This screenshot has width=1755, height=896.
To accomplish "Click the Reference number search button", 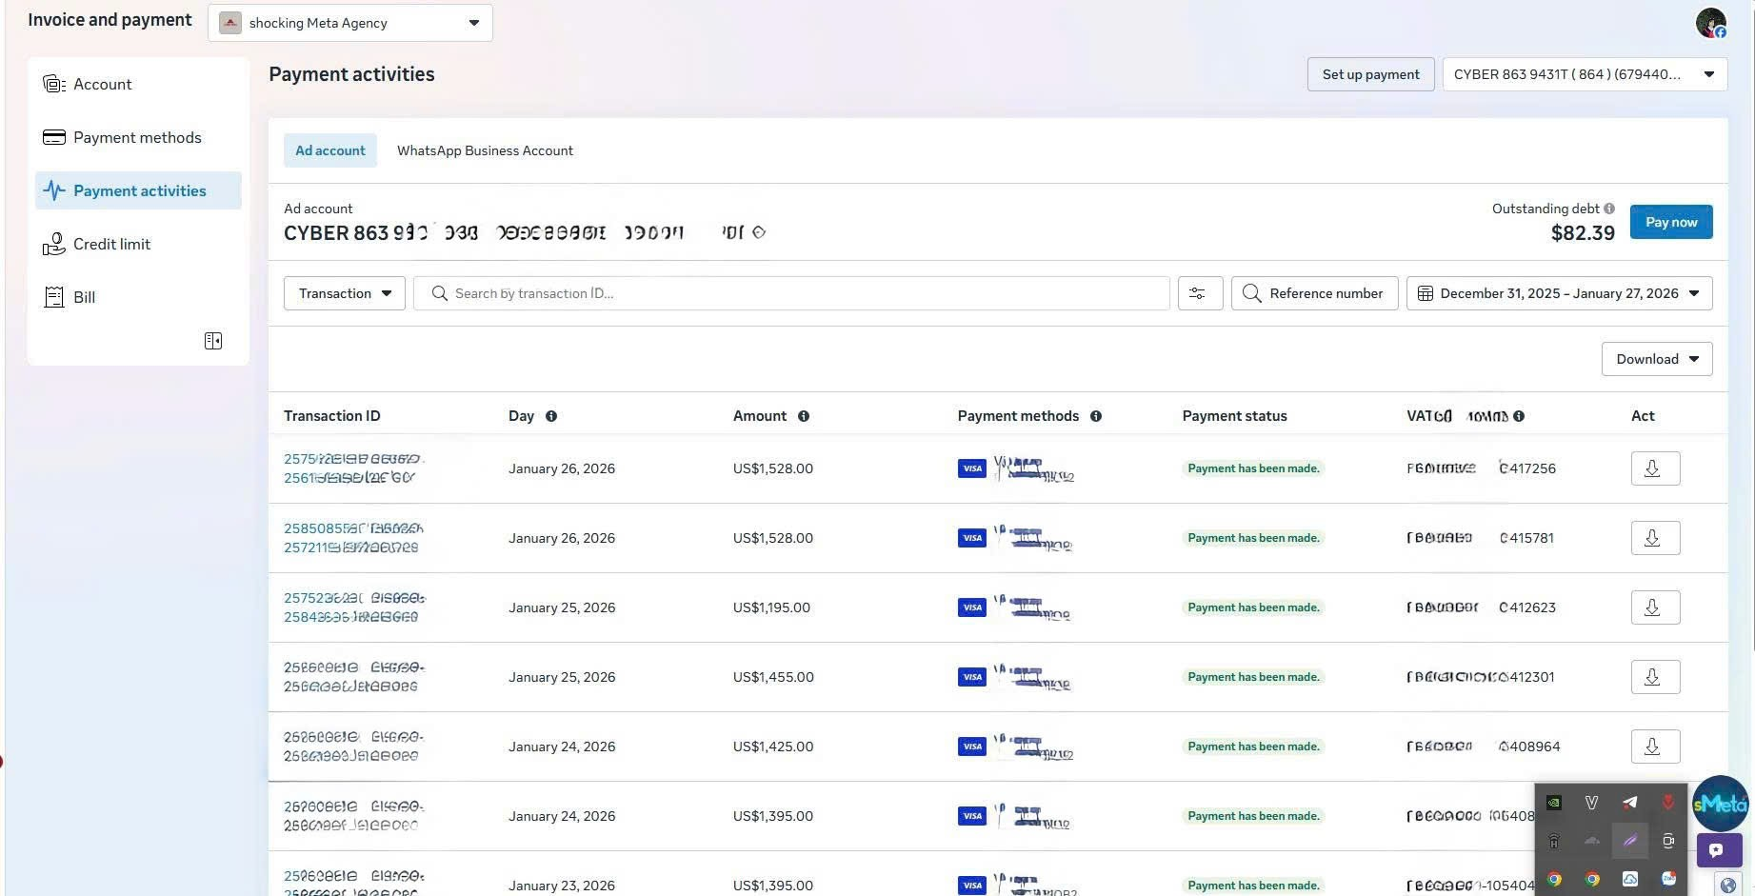I will click(1314, 293).
